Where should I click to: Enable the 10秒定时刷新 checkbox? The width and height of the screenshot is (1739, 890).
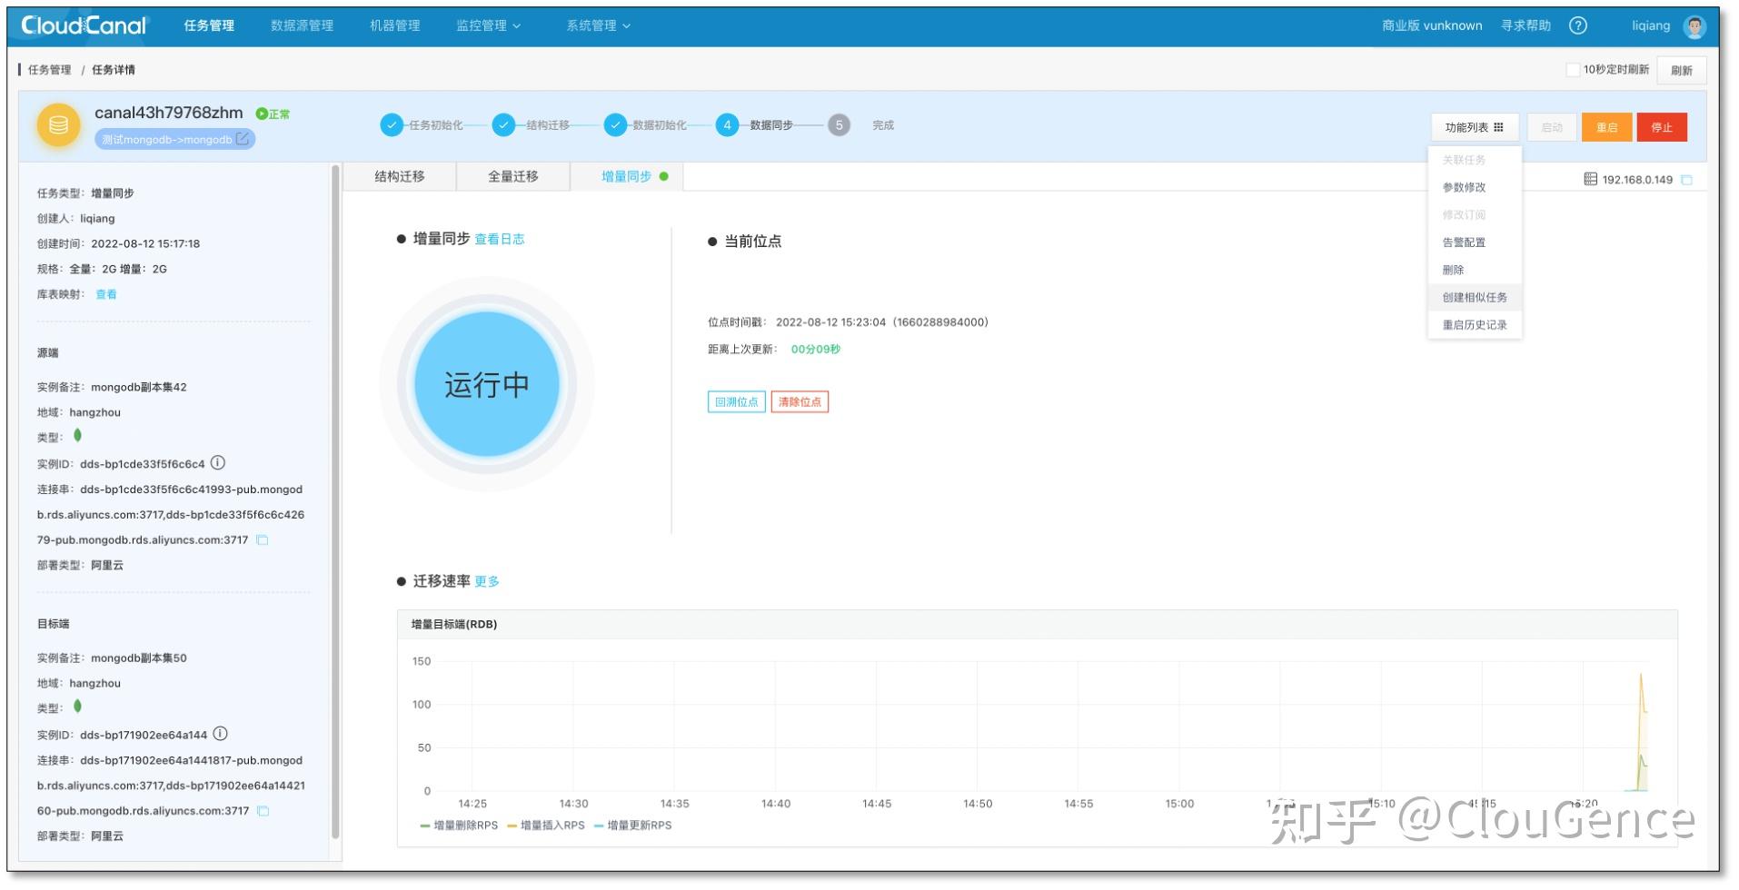pyautogui.click(x=1574, y=69)
